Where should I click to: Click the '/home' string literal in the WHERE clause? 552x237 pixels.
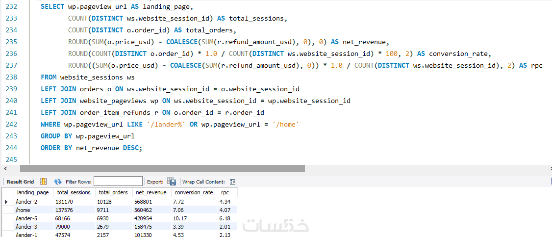pyautogui.click(x=286, y=124)
